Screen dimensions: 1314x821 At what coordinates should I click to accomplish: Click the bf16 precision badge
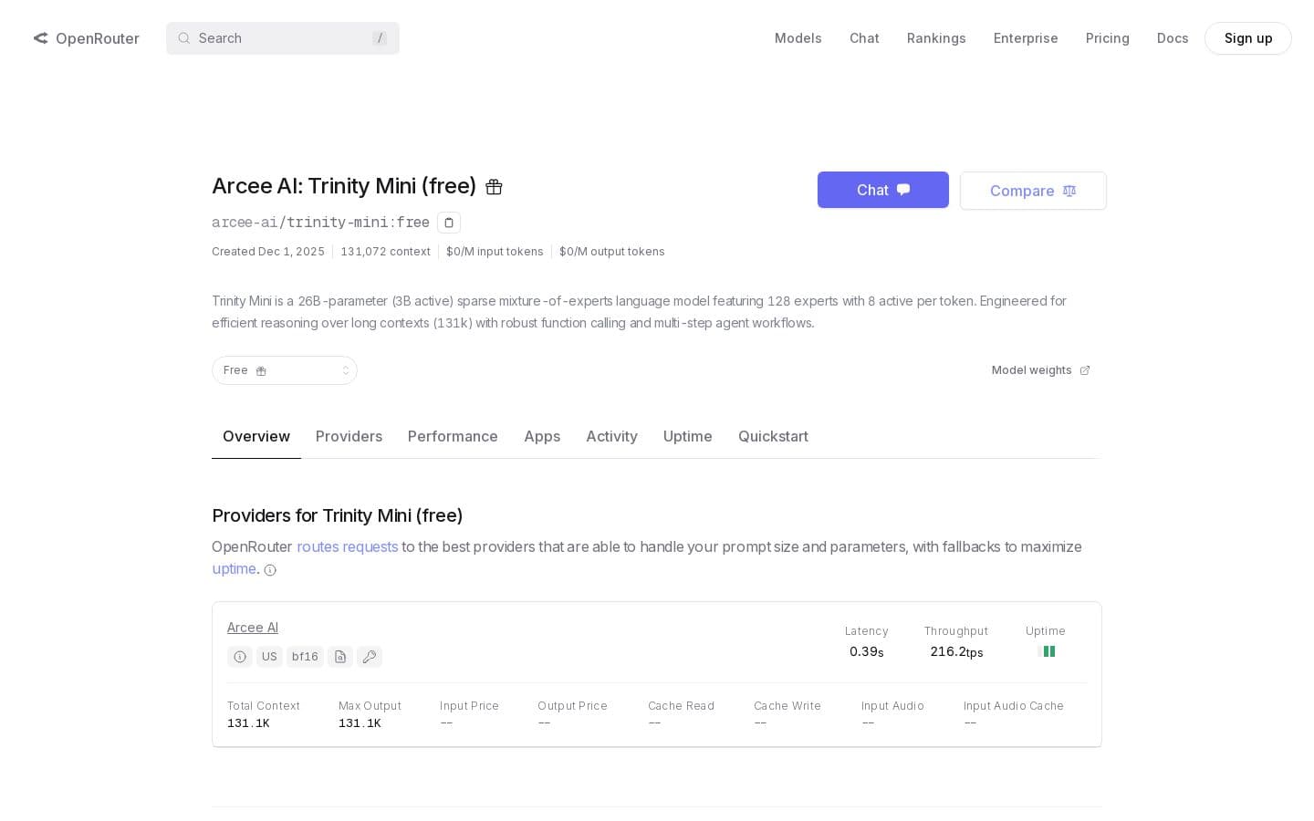pyautogui.click(x=305, y=657)
